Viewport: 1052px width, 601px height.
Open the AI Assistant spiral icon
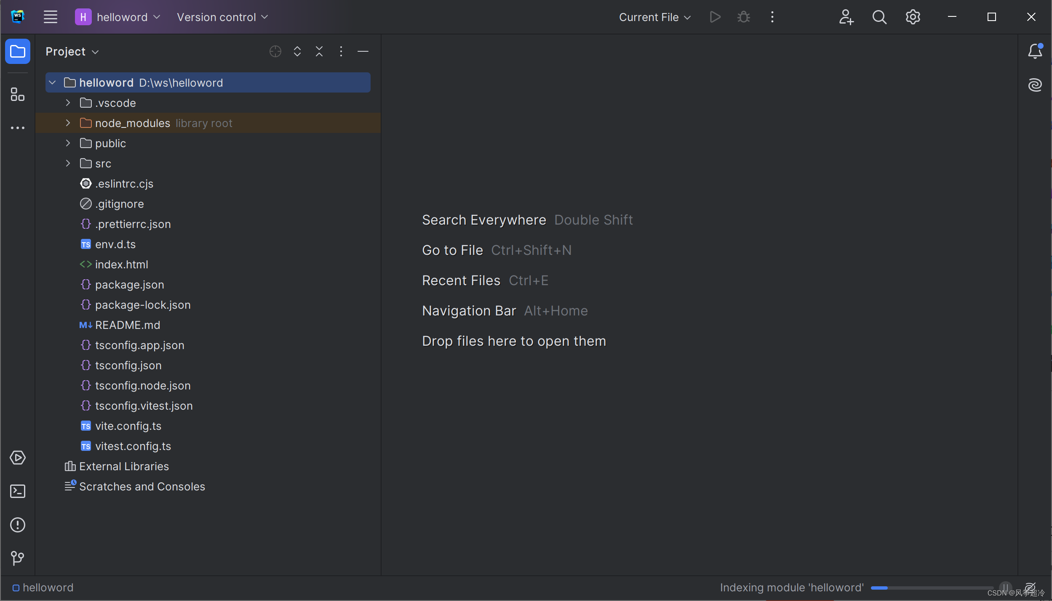(1035, 85)
